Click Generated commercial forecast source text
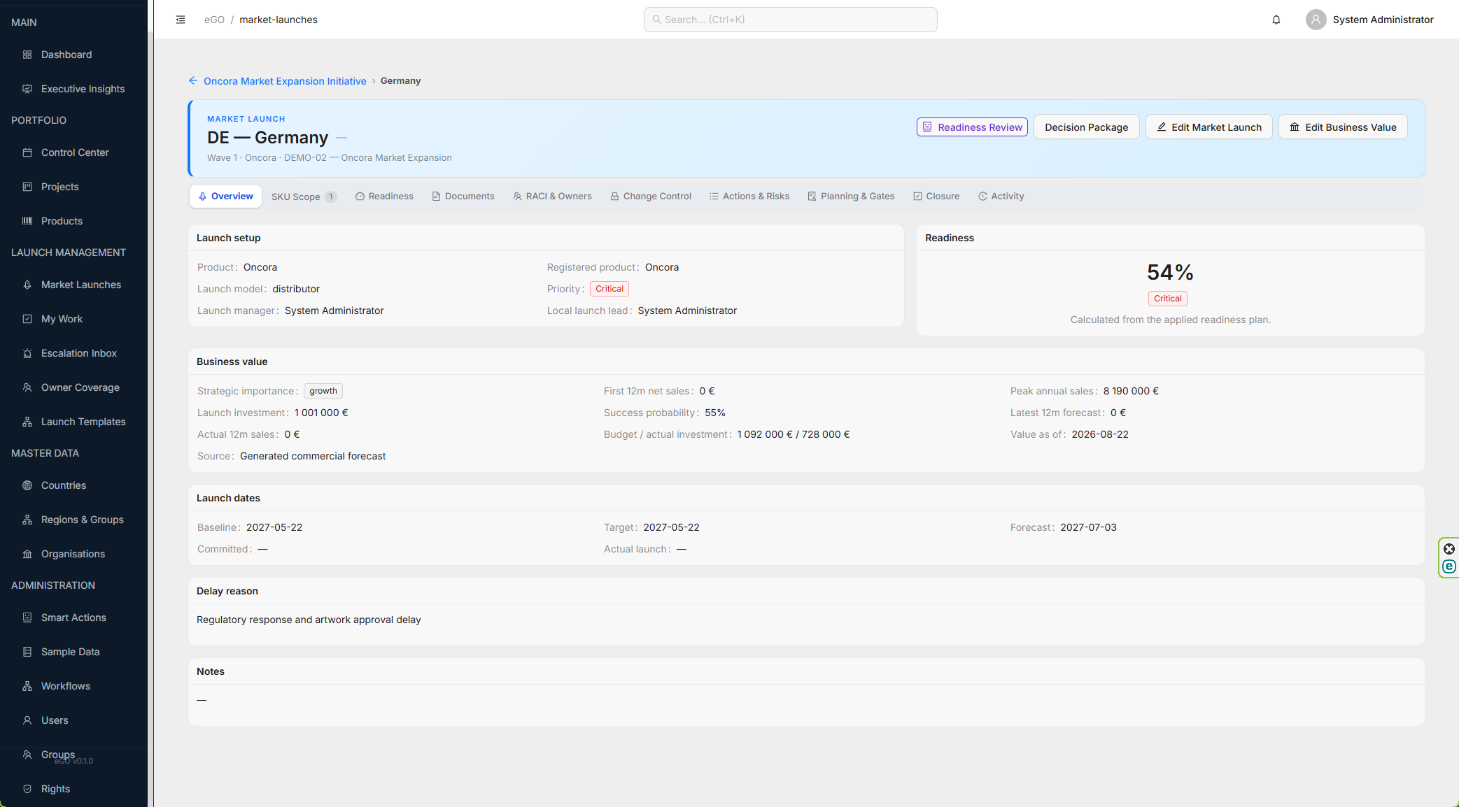This screenshot has height=807, width=1459. pyautogui.click(x=313, y=456)
